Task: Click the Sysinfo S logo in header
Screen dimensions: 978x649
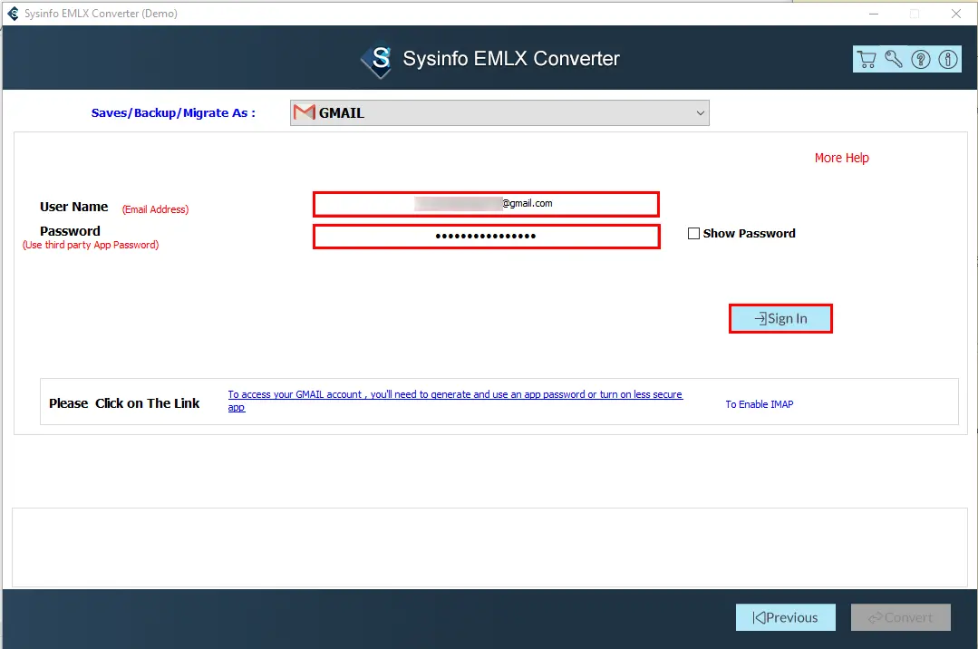Action: (377, 59)
